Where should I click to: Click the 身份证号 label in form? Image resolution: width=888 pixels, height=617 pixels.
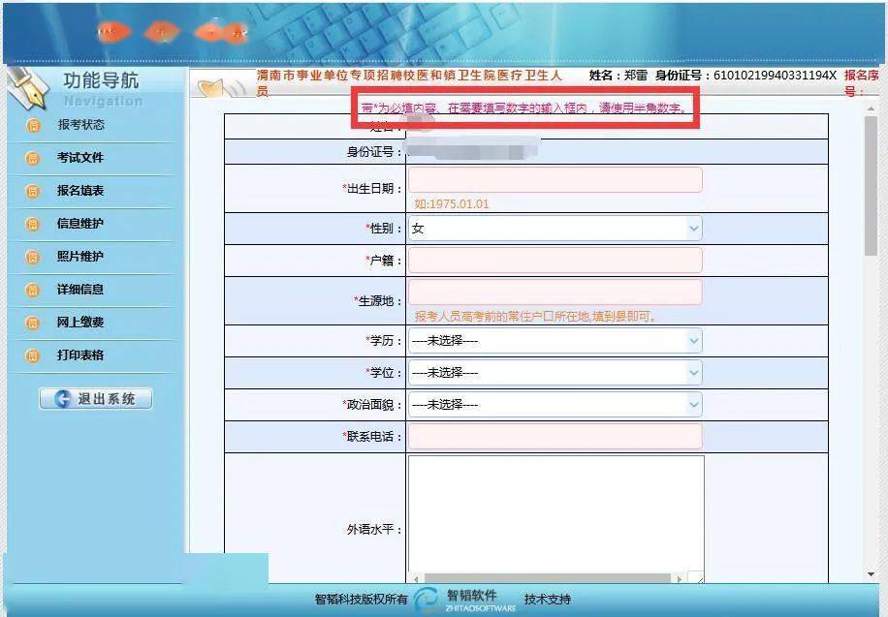pyautogui.click(x=374, y=152)
